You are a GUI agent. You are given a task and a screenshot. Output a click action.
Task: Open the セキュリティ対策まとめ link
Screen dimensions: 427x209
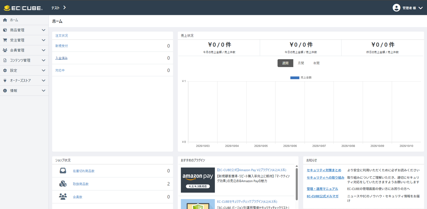(324, 170)
